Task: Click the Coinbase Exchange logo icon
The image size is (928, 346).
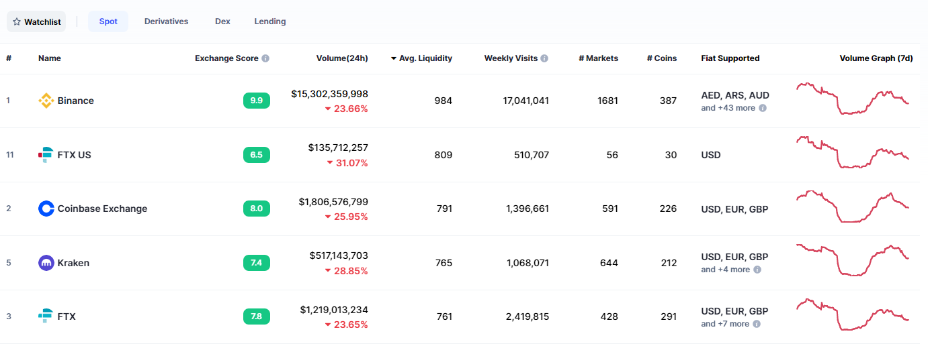Action: pos(46,209)
